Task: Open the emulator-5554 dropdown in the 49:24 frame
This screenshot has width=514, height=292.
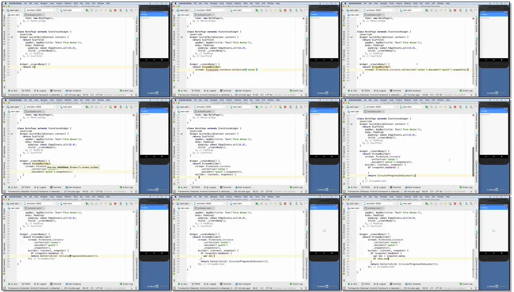Action: (x=379, y=203)
